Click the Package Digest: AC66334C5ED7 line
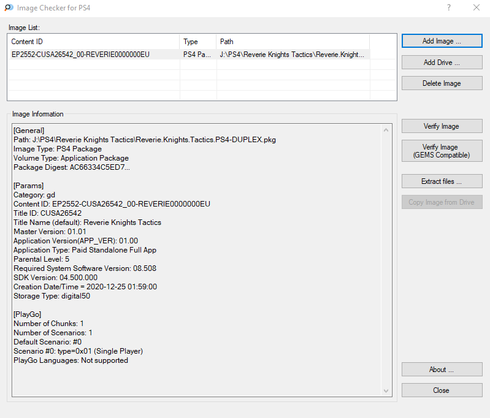 point(72,167)
